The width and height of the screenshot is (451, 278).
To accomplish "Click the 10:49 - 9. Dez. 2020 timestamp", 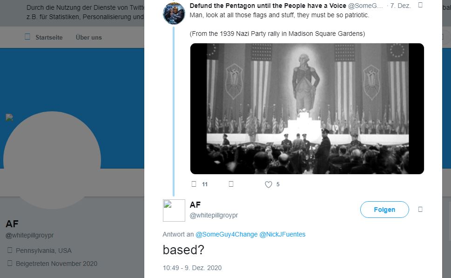I will click(x=192, y=268).
